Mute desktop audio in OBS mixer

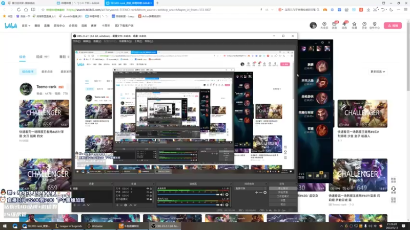coord(222,195)
